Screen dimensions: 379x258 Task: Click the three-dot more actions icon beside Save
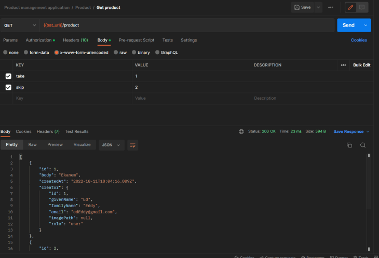331,7
